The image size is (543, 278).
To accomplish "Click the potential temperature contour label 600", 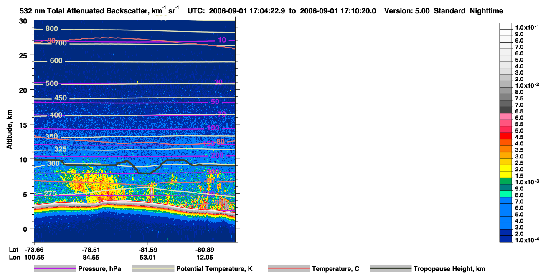I will point(56,60).
